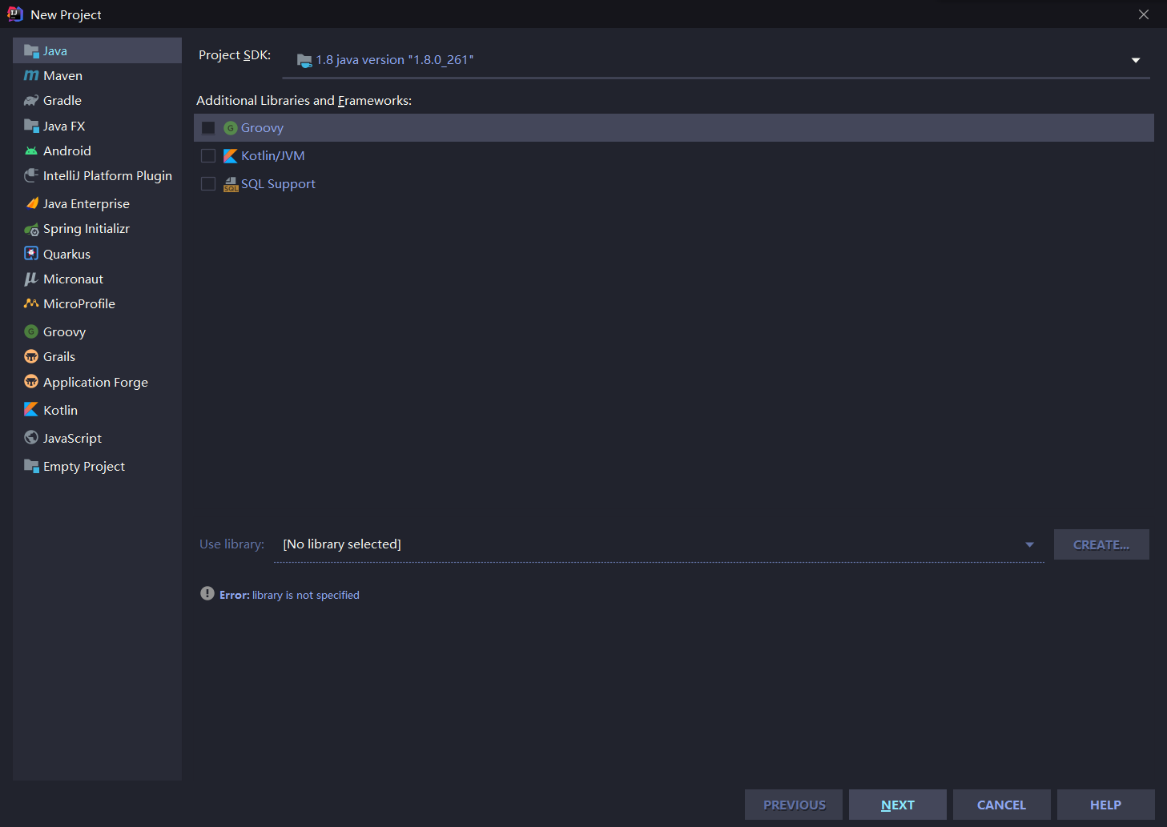Select Grails in the sidebar
Image resolution: width=1167 pixels, height=827 pixels.
click(x=98, y=356)
